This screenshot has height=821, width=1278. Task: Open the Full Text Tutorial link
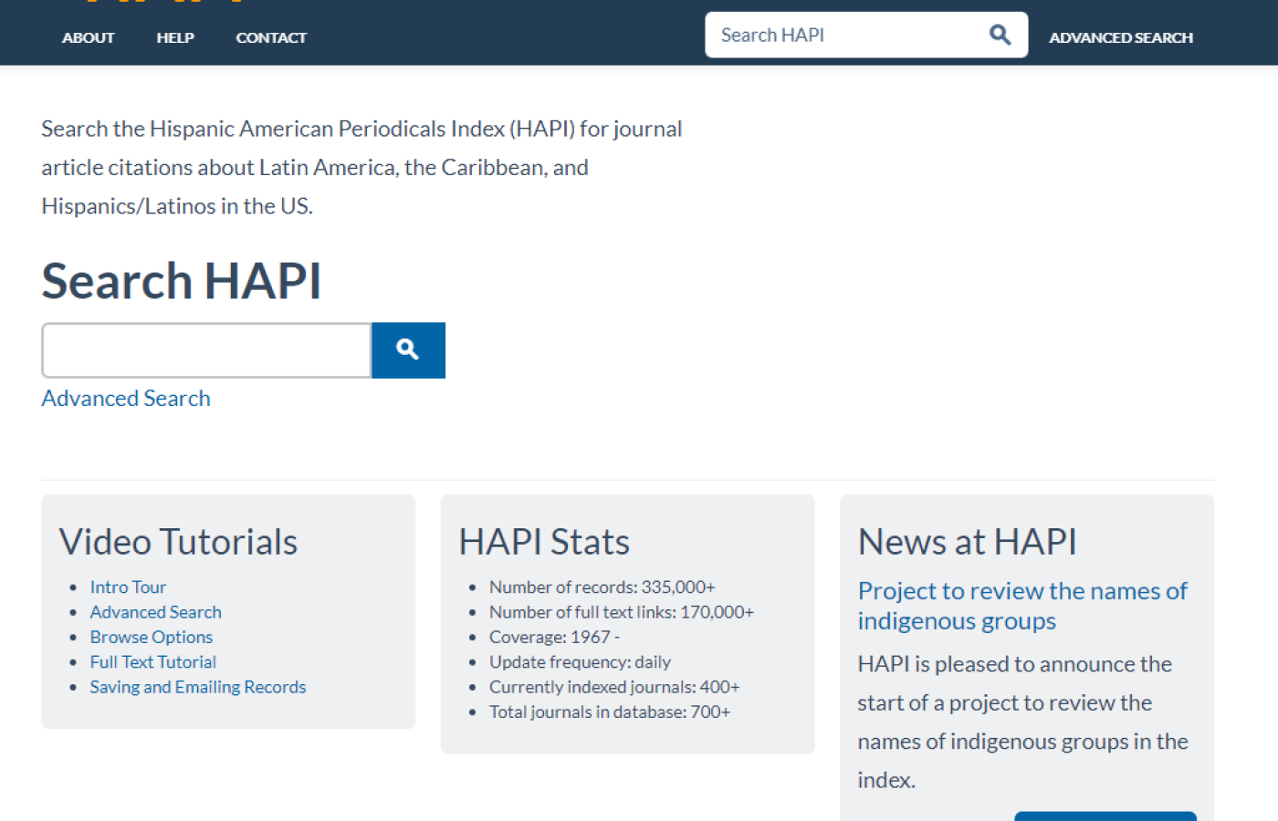152,661
